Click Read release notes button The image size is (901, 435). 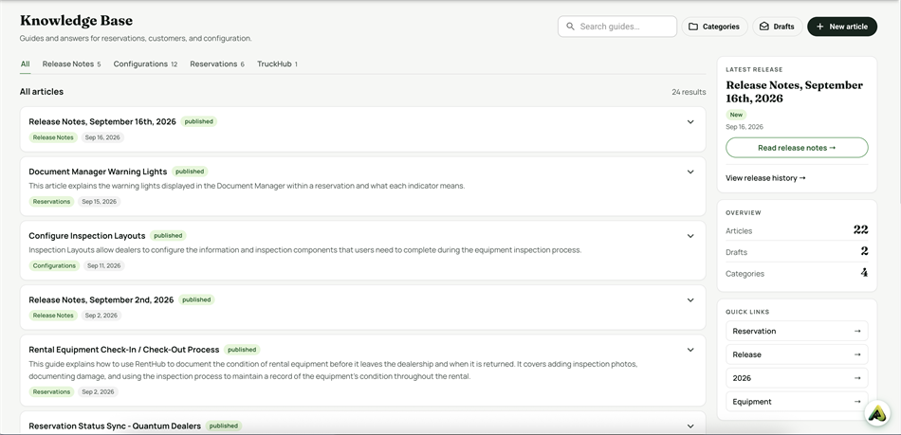click(x=797, y=148)
